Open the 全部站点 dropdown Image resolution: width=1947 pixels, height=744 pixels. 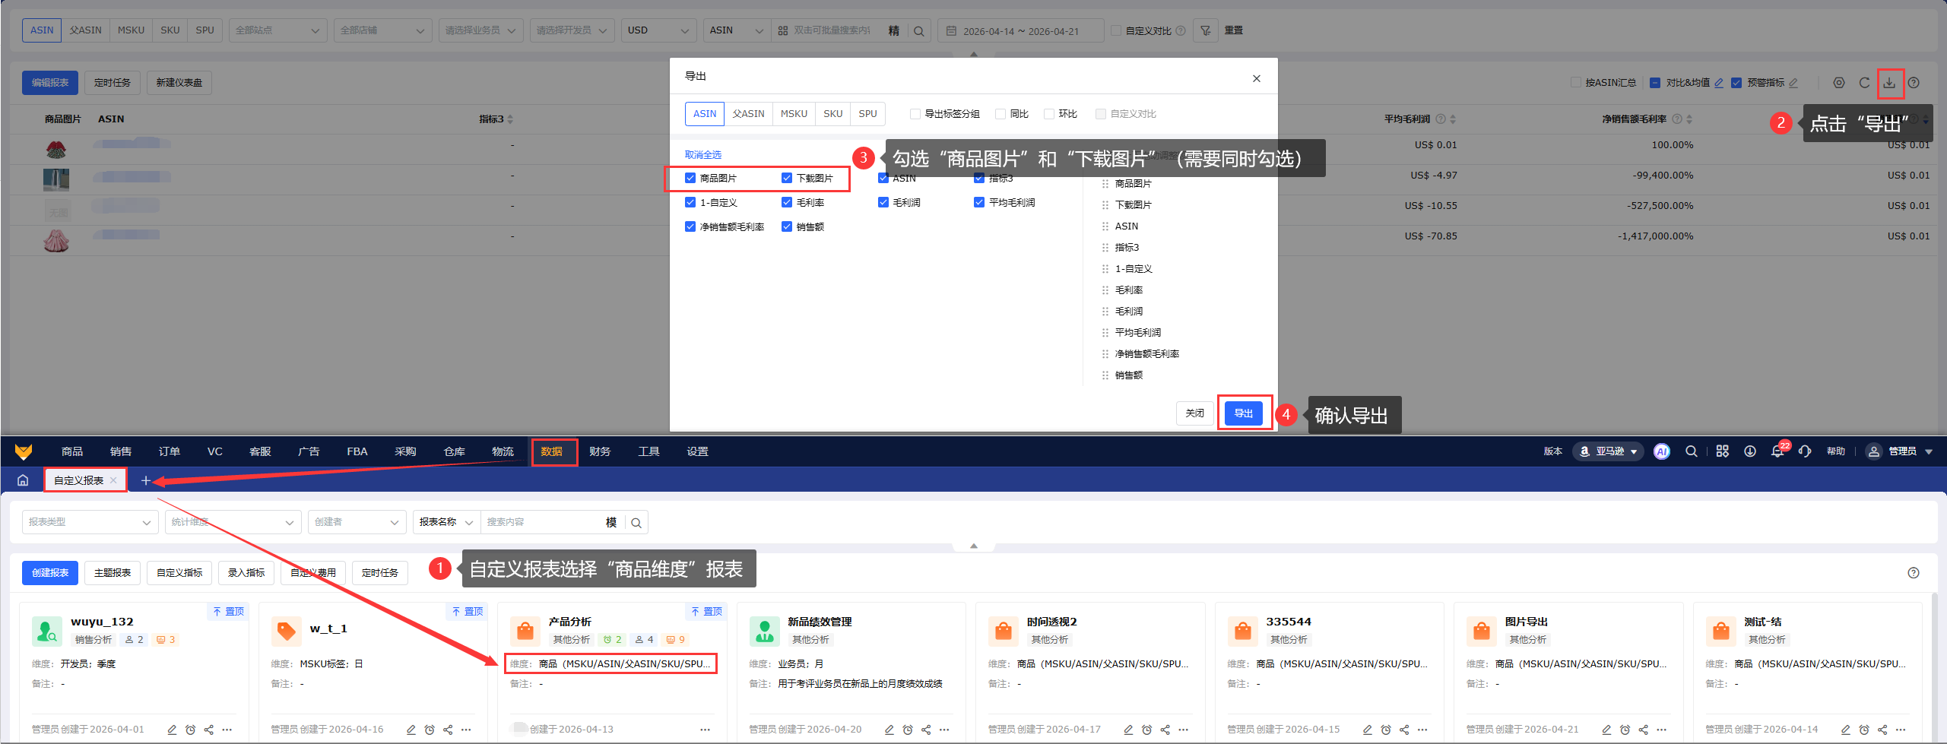[x=277, y=30]
